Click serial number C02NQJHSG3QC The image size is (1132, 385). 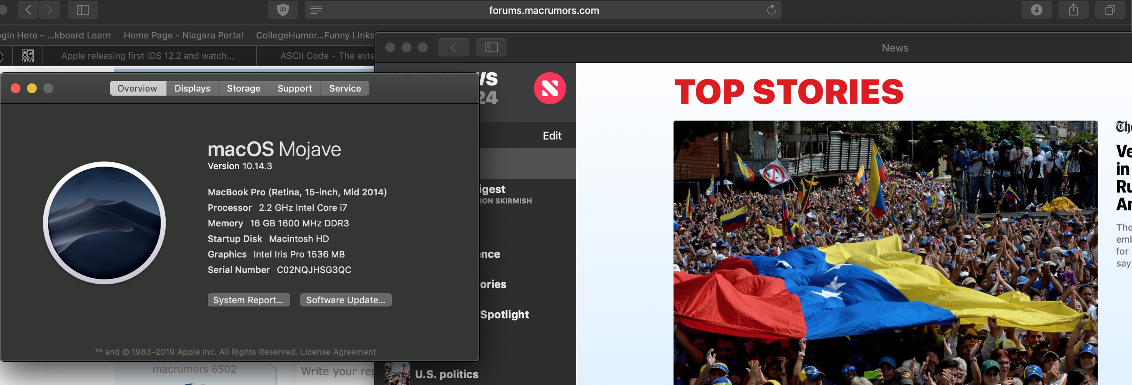[314, 270]
